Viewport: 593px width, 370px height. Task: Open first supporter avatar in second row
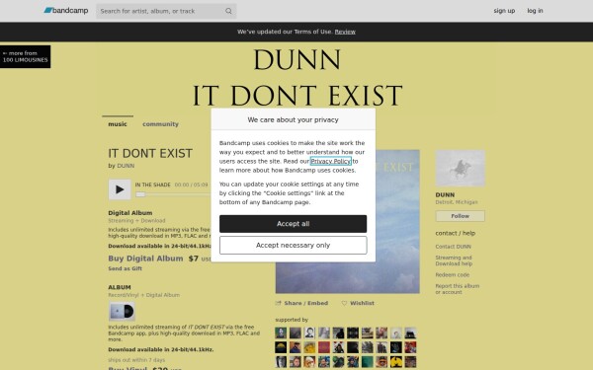[x=281, y=347]
